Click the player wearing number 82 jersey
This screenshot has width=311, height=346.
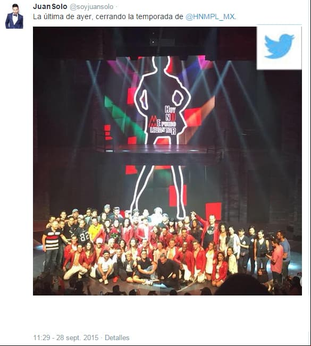click(82, 234)
